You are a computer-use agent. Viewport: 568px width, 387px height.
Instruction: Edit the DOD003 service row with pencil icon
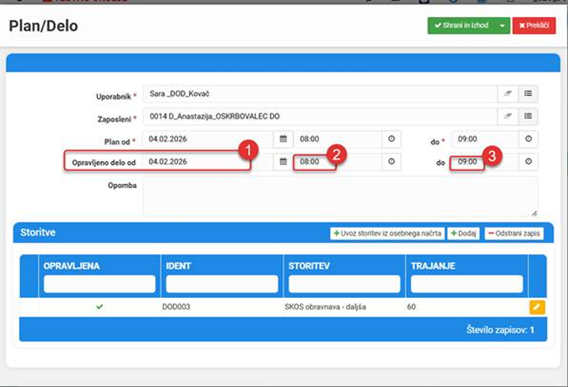click(x=537, y=307)
